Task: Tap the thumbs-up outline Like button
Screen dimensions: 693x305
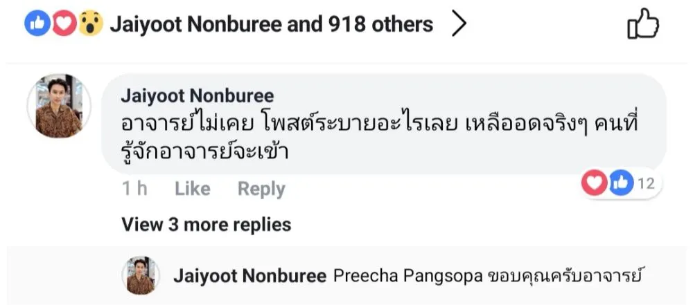Action: click(642, 26)
